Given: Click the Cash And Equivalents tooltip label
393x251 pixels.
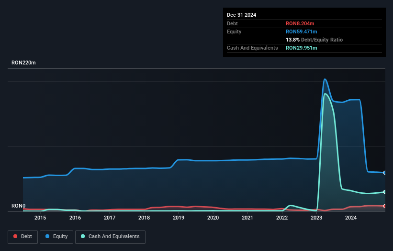Looking at the screenshot, I should (252, 48).
